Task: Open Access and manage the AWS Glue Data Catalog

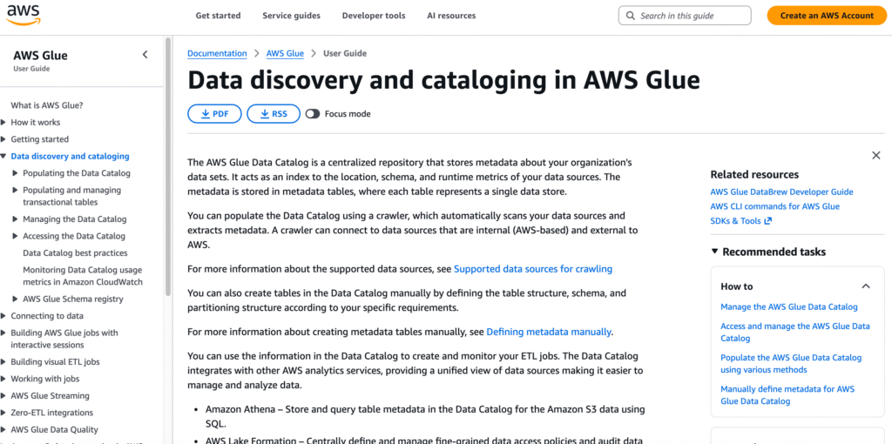Action: 795,333
